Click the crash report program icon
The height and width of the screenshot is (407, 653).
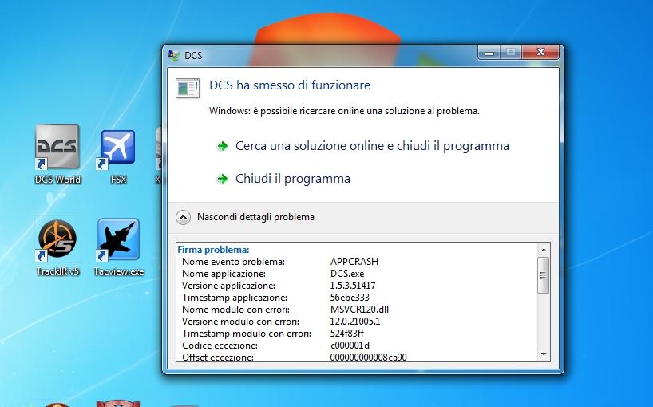pyautogui.click(x=188, y=89)
